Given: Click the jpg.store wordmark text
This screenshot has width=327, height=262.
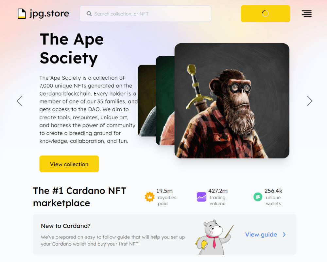Looking at the screenshot, I should pos(49,14).
